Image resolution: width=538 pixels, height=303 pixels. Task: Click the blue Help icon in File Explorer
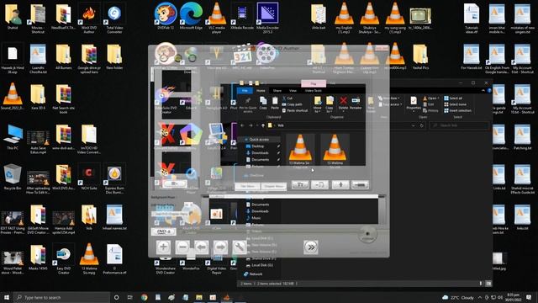pos(489,90)
